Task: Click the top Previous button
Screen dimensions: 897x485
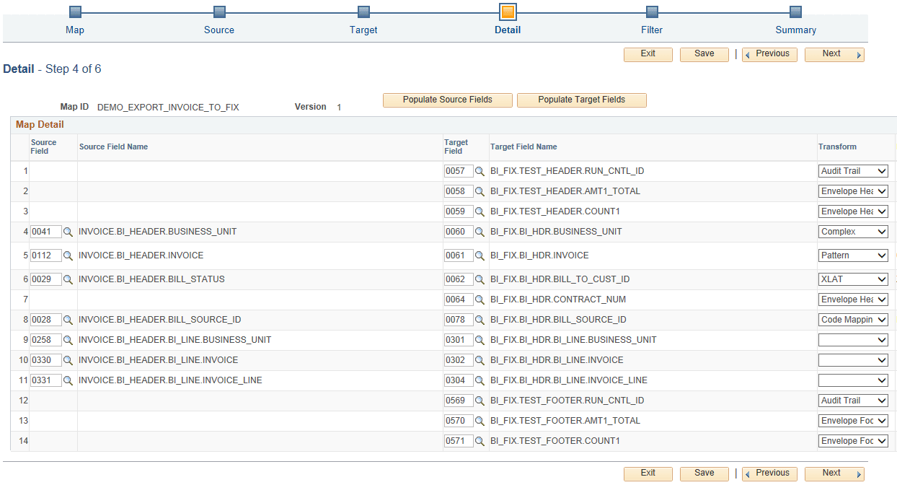Action: [769, 54]
